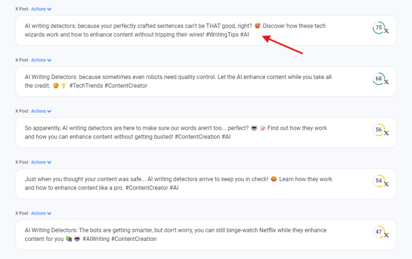This screenshot has height=259, width=412.
Task: Open Actions menu above the "So apparently" post
Action: 41,111
